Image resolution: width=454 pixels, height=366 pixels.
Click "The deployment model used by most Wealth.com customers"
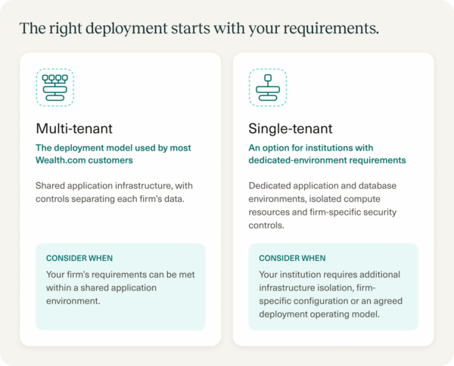pos(113,154)
